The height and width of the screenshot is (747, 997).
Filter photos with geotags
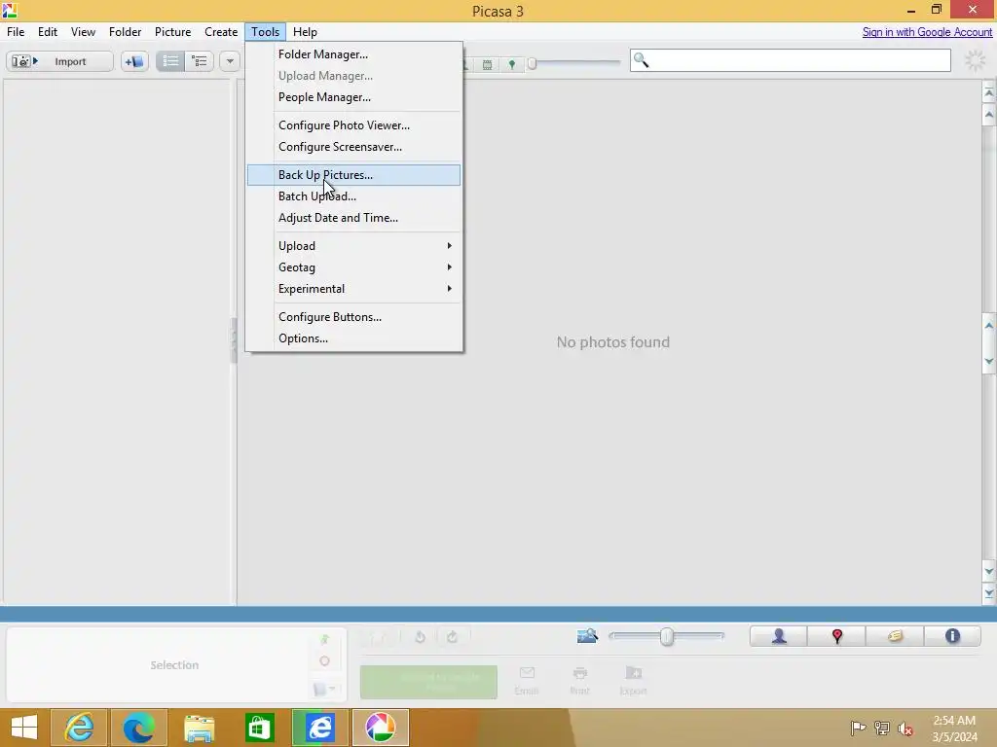(x=512, y=64)
